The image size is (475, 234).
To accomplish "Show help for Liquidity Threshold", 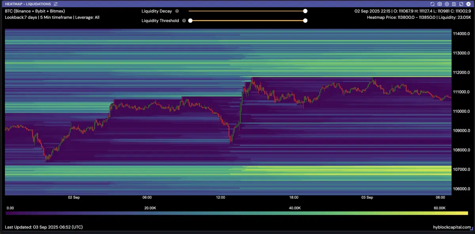I will [x=184, y=21].
